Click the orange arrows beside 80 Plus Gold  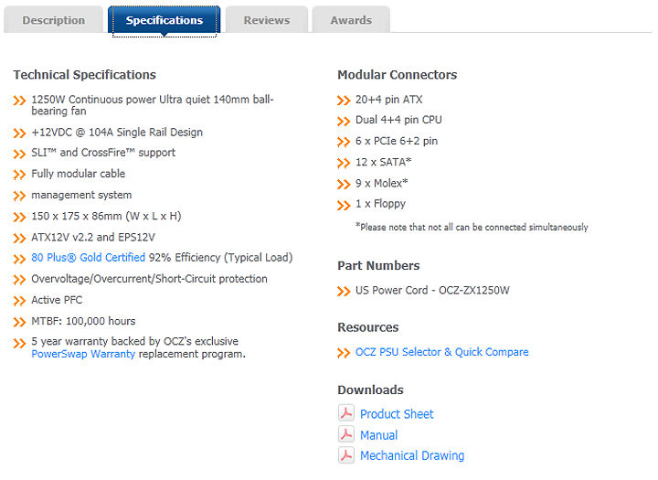[20, 259]
